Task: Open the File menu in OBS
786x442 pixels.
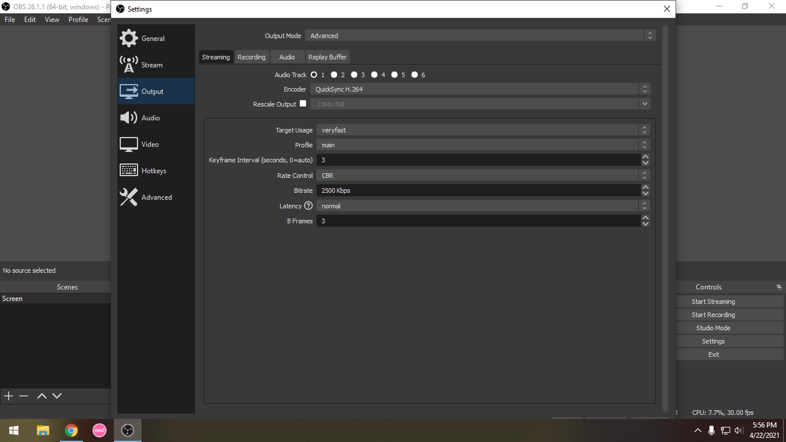Action: click(x=10, y=20)
